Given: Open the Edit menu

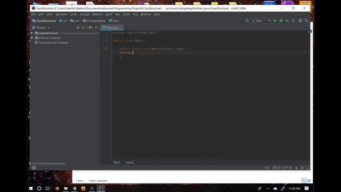Looking at the screenshot, I should pyautogui.click(x=41, y=14).
